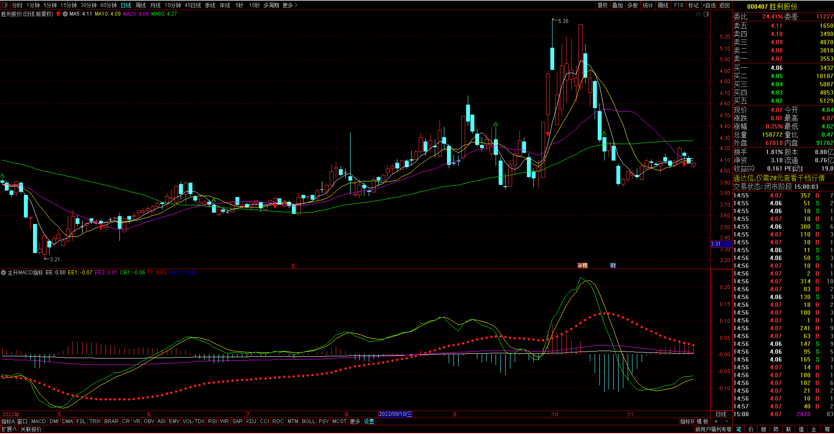Zoom in chart with + button
This screenshot has height=434, width=834.
point(716,421)
